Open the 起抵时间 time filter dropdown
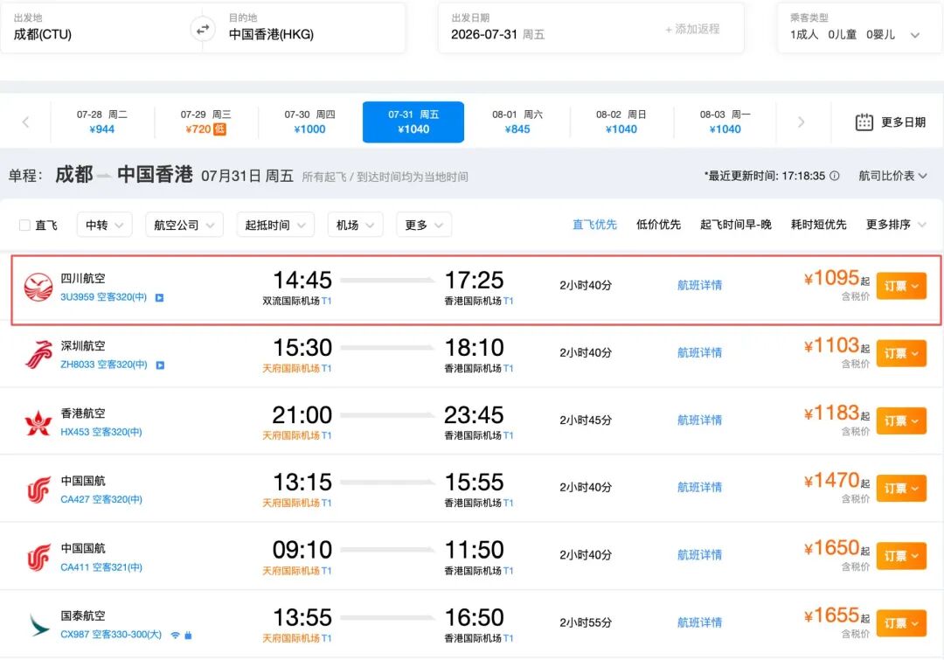The width and height of the screenshot is (944, 660). point(275,225)
